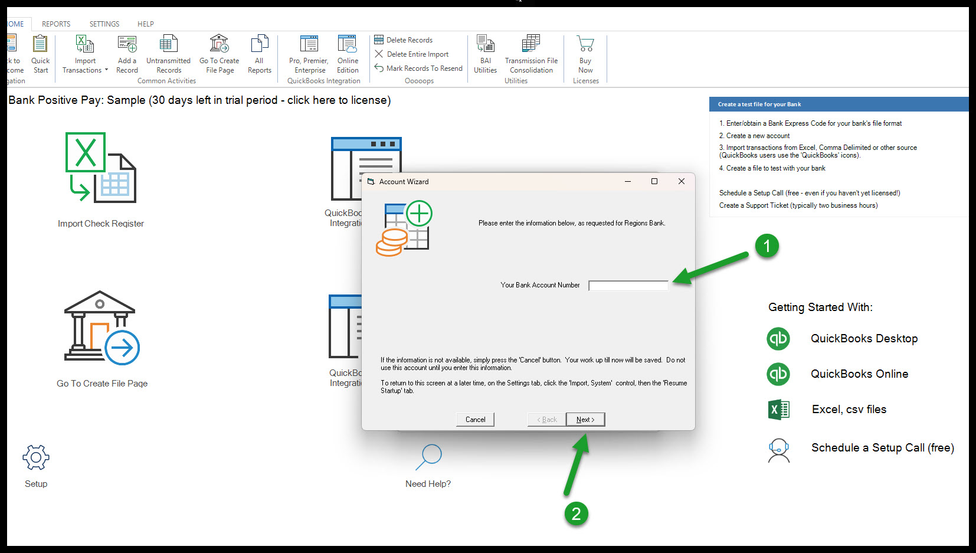Click the Your Bank Account Number field

[628, 286]
